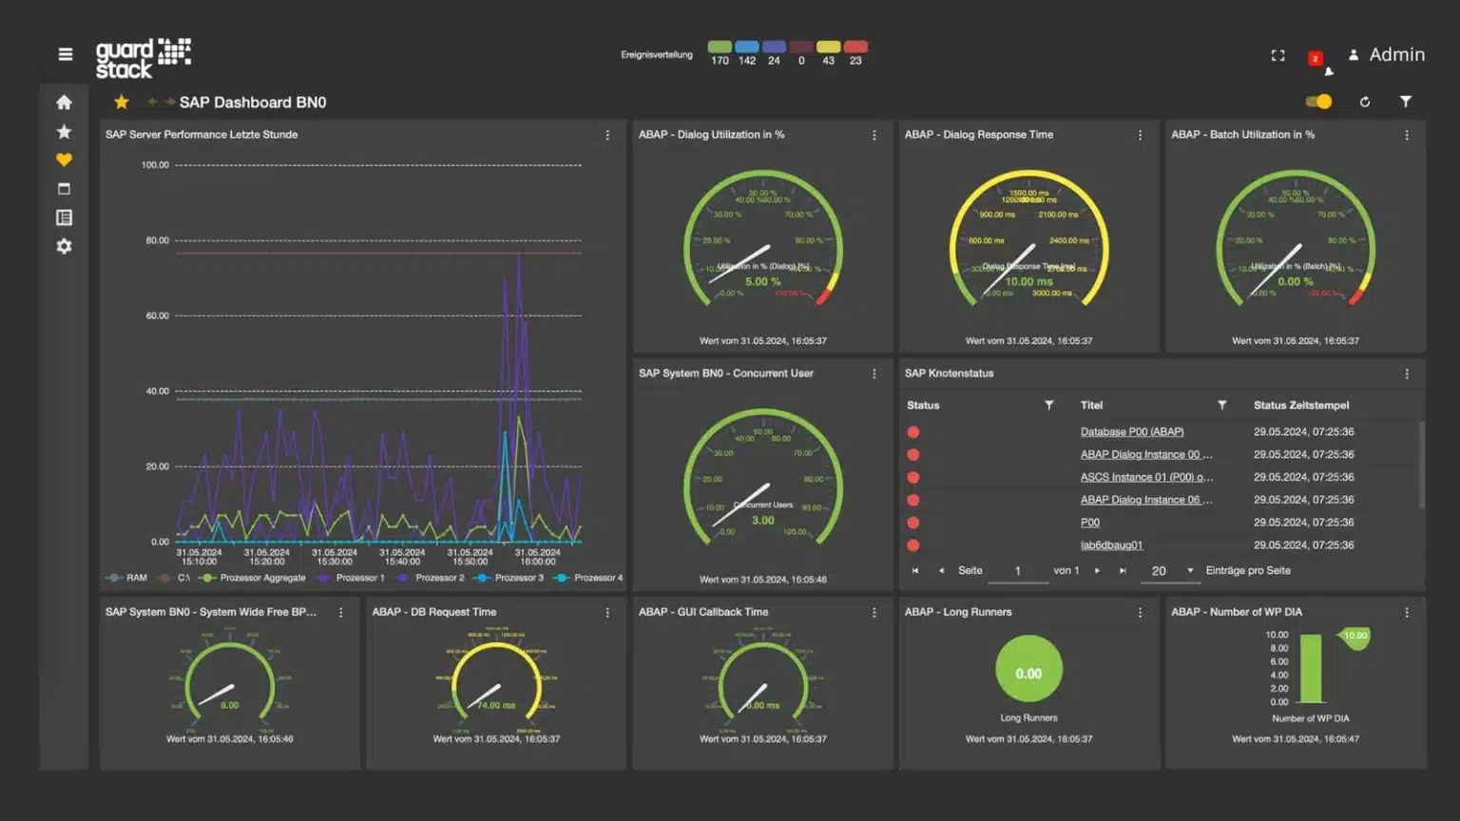Click the Number of WP DIA bar
Screen dimensions: 1460x821
1311,668
